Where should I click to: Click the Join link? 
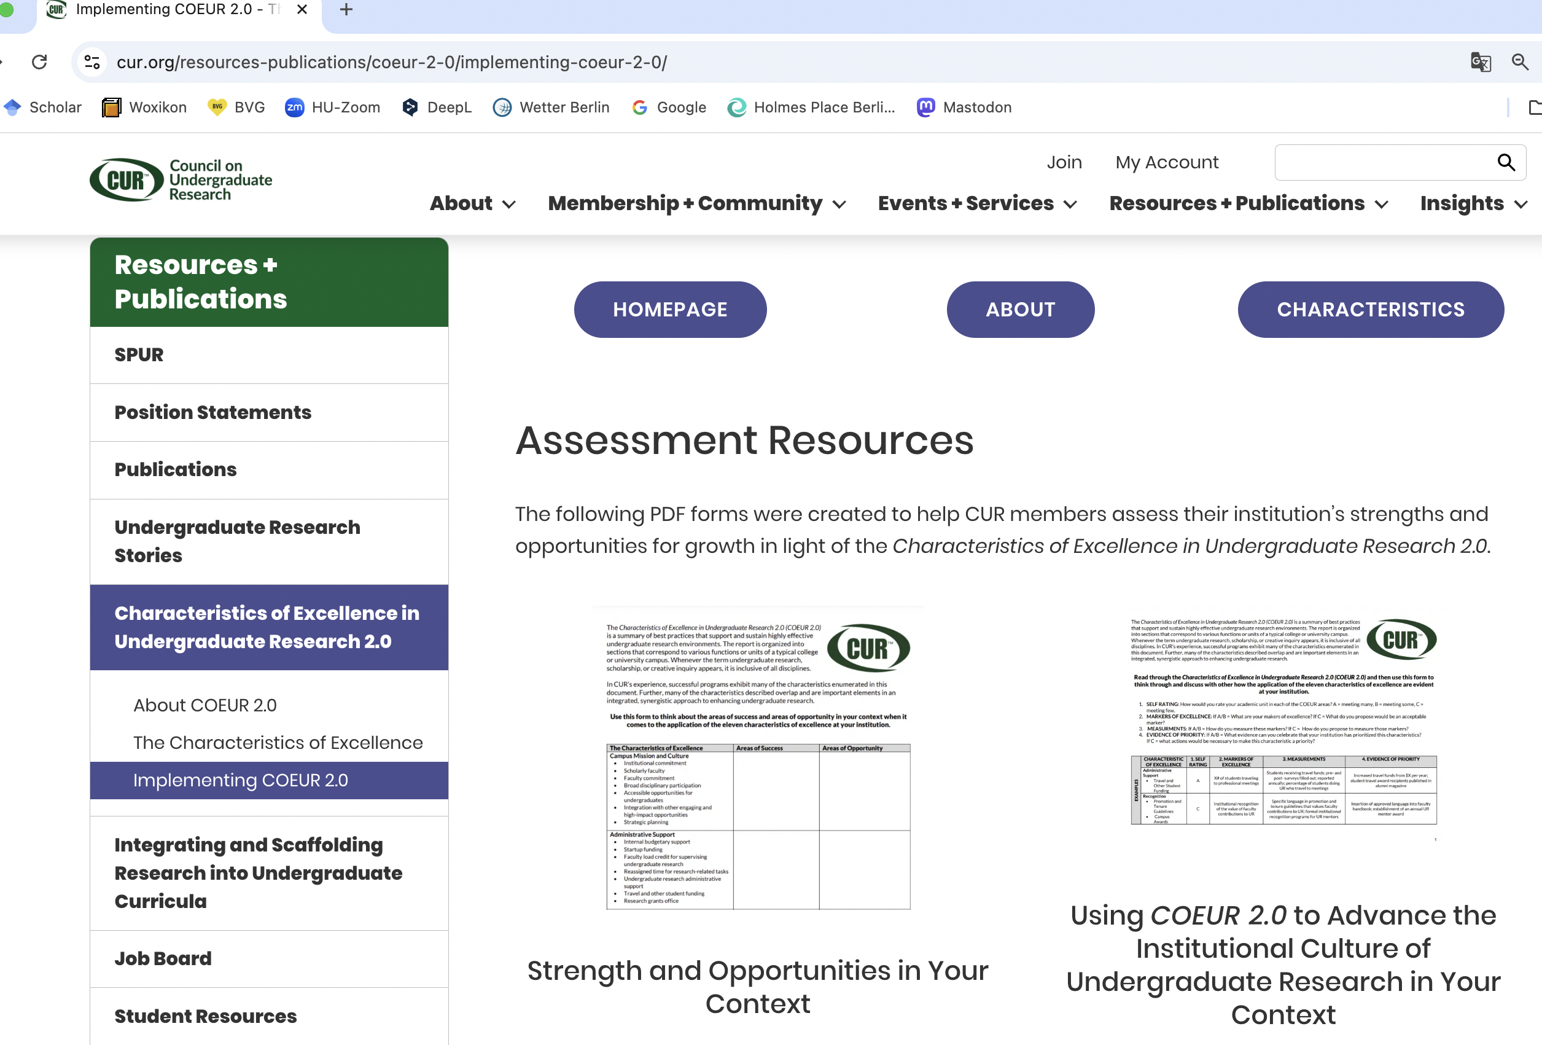[1064, 162]
